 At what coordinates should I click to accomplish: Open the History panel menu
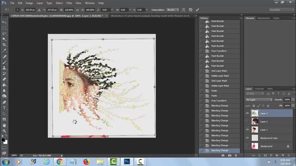(241, 18)
